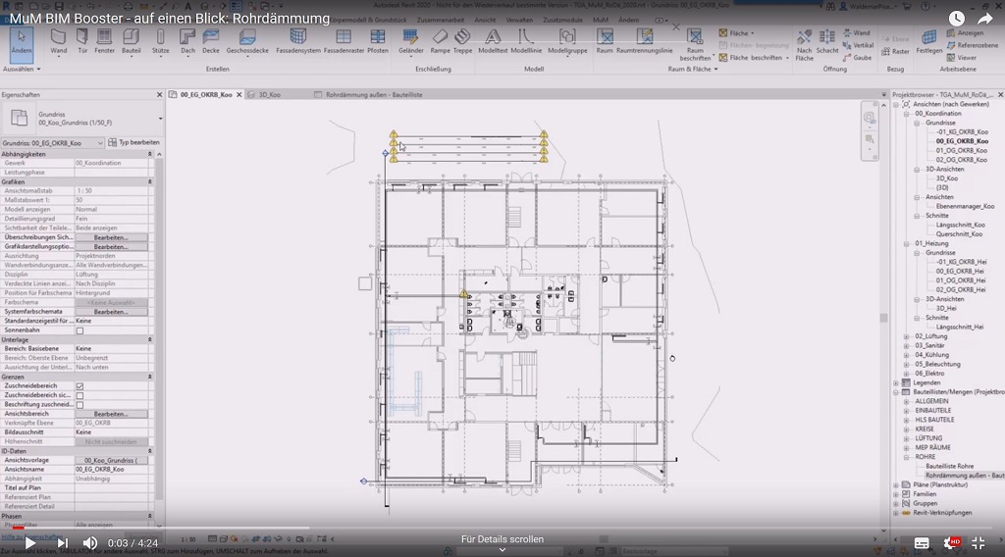This screenshot has height=557, width=1005.
Task: Select the Geländer railing tool
Action: click(x=411, y=39)
